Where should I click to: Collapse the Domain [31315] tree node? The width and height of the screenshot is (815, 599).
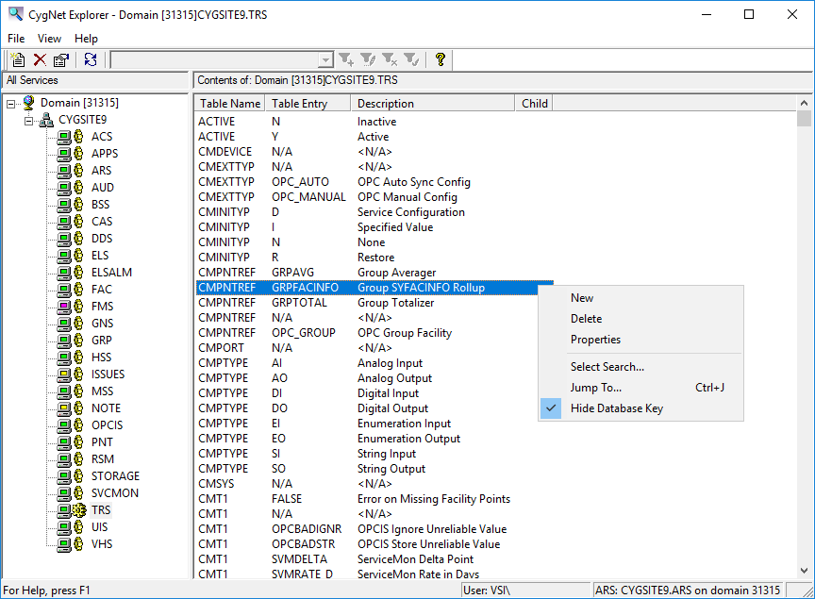coord(11,104)
